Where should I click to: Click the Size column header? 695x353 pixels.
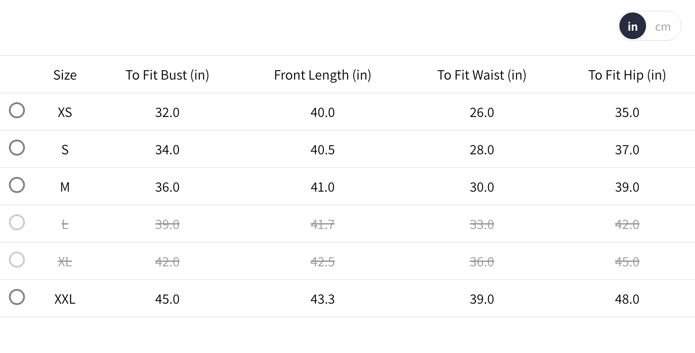click(x=65, y=75)
